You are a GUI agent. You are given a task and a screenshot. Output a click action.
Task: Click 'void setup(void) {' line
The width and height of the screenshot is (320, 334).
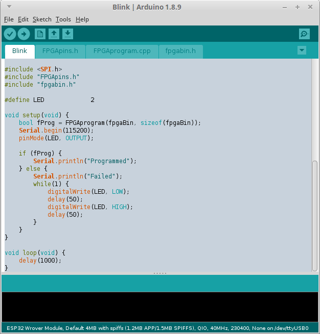tap(37, 115)
